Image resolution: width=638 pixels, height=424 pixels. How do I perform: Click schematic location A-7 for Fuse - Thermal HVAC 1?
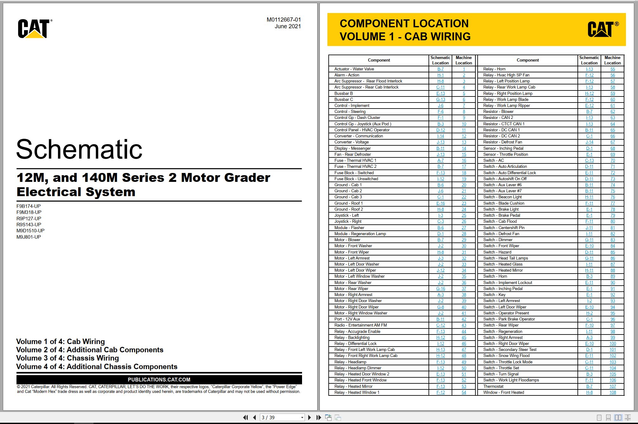(x=440, y=160)
